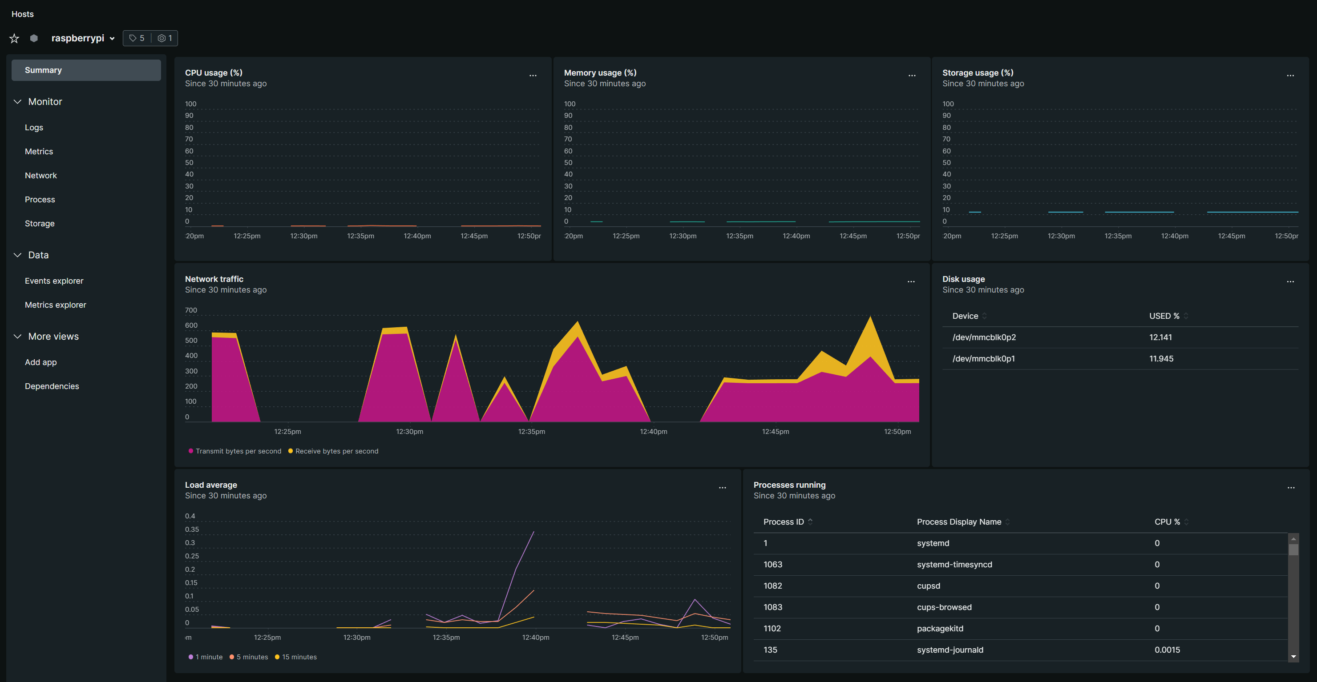Click the 0.0015 CPU % value
This screenshot has height=682, width=1317.
[x=1167, y=650]
